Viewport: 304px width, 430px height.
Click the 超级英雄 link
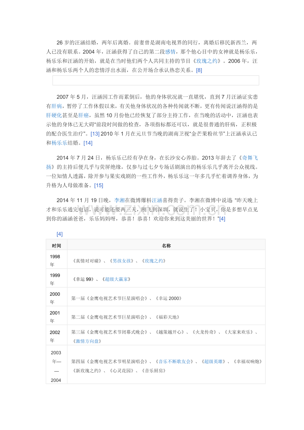[213, 362]
